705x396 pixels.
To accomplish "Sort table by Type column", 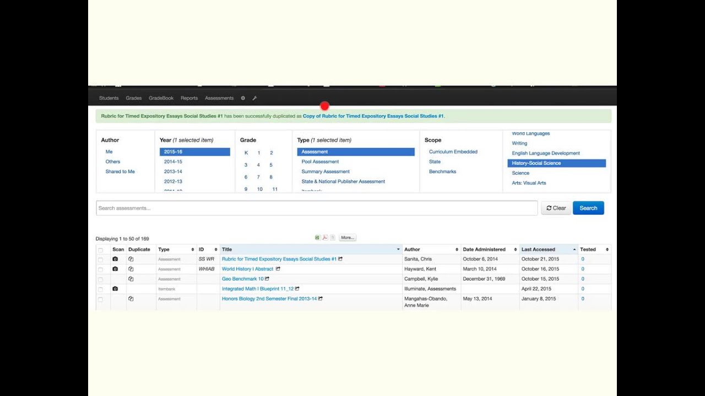I will (176, 249).
